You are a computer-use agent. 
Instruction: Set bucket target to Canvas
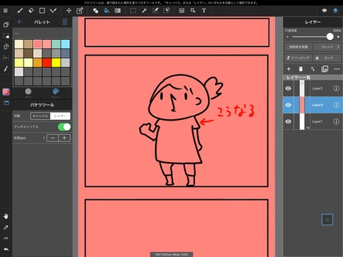[40, 116]
